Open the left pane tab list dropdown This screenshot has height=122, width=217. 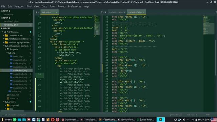pos(102,12)
